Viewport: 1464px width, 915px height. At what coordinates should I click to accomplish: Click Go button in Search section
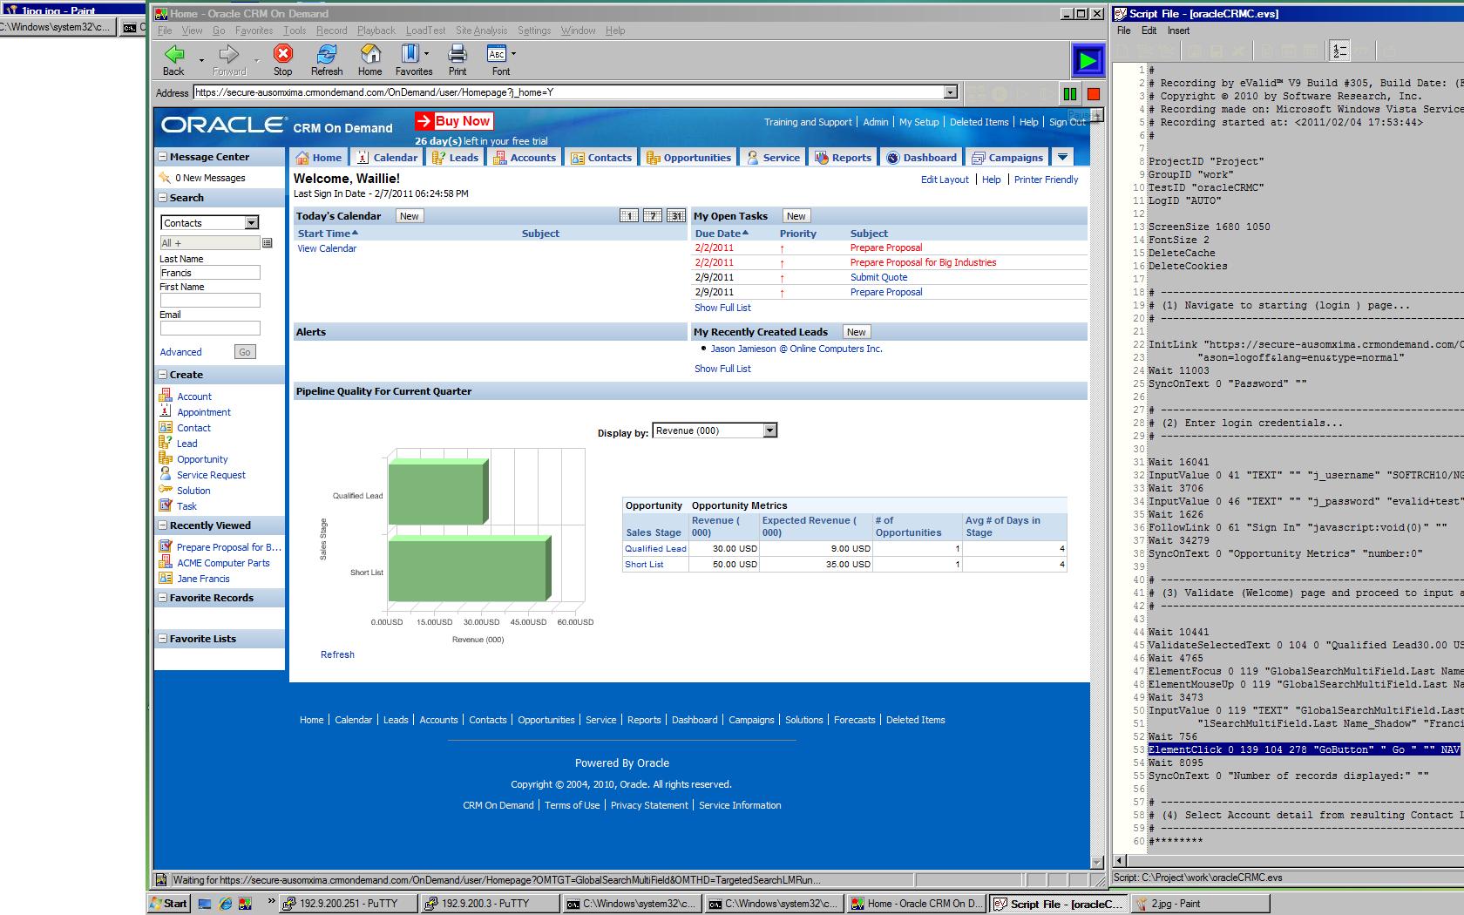pos(245,352)
